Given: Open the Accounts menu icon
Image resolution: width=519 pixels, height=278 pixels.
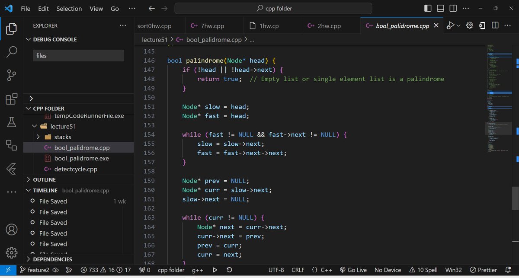Looking at the screenshot, I should pos(12,229).
